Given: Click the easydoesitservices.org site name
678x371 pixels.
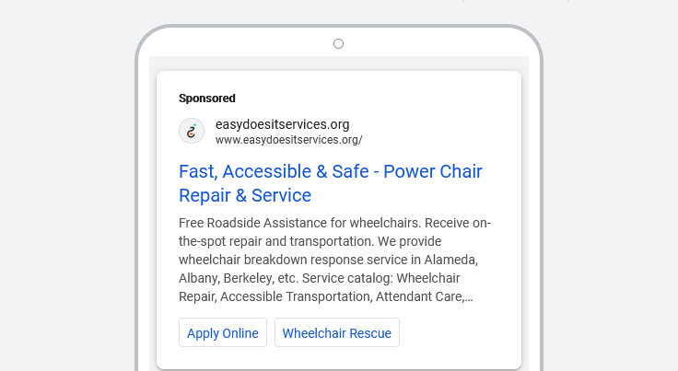Looking at the screenshot, I should (282, 124).
